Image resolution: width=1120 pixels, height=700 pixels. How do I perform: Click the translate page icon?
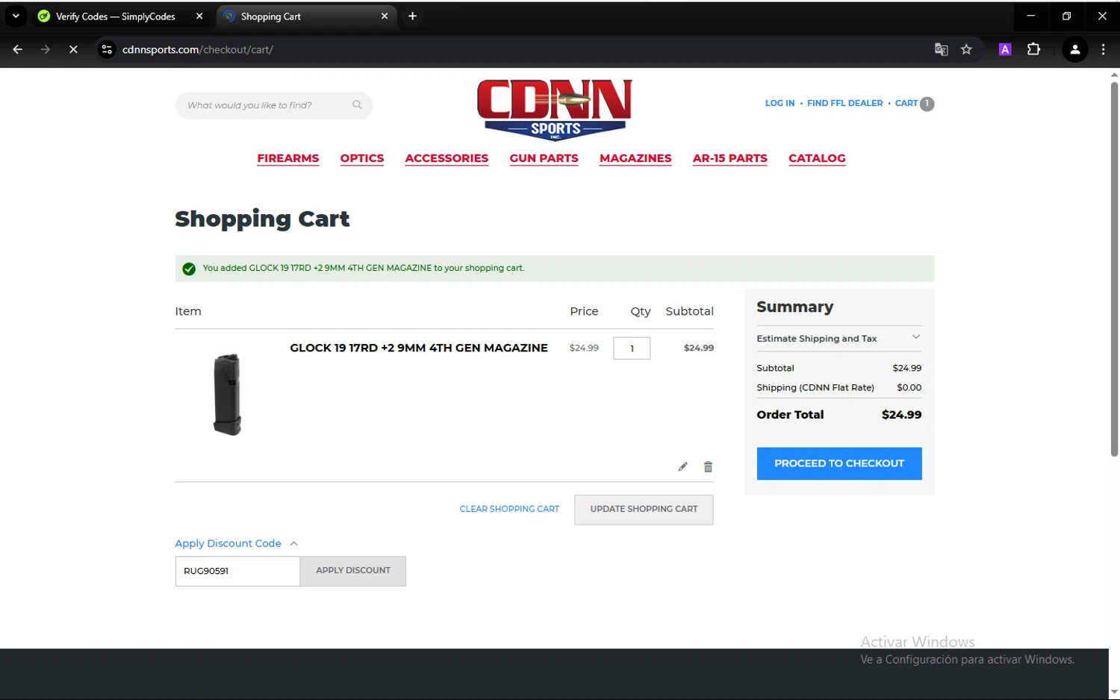(941, 50)
